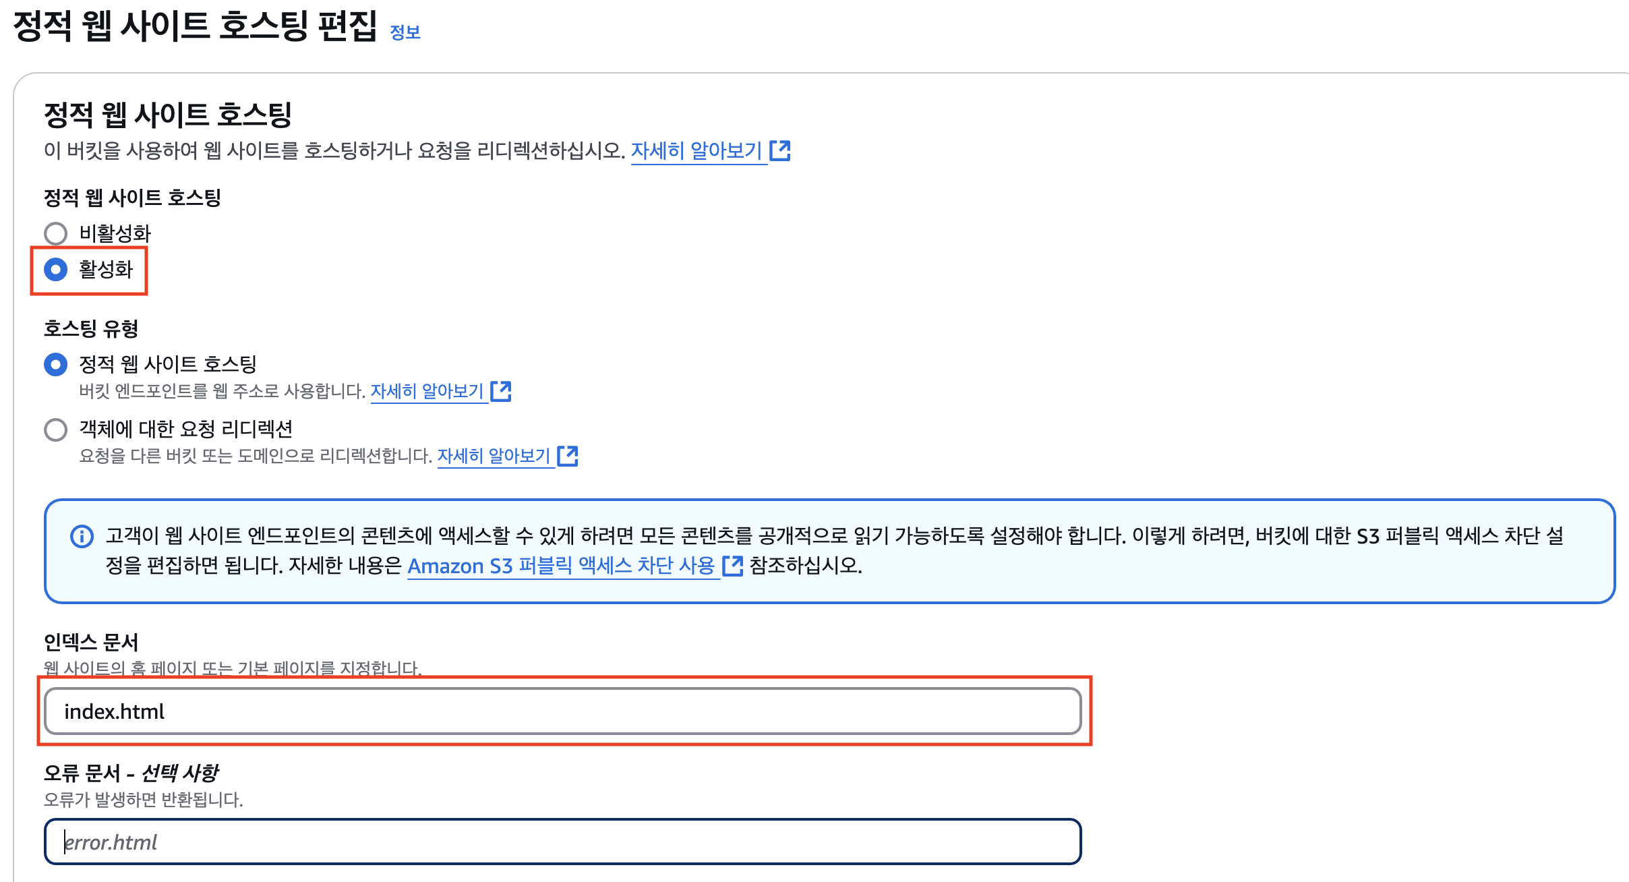
Task: Click external icon after Amazon S3 link
Action: [732, 566]
